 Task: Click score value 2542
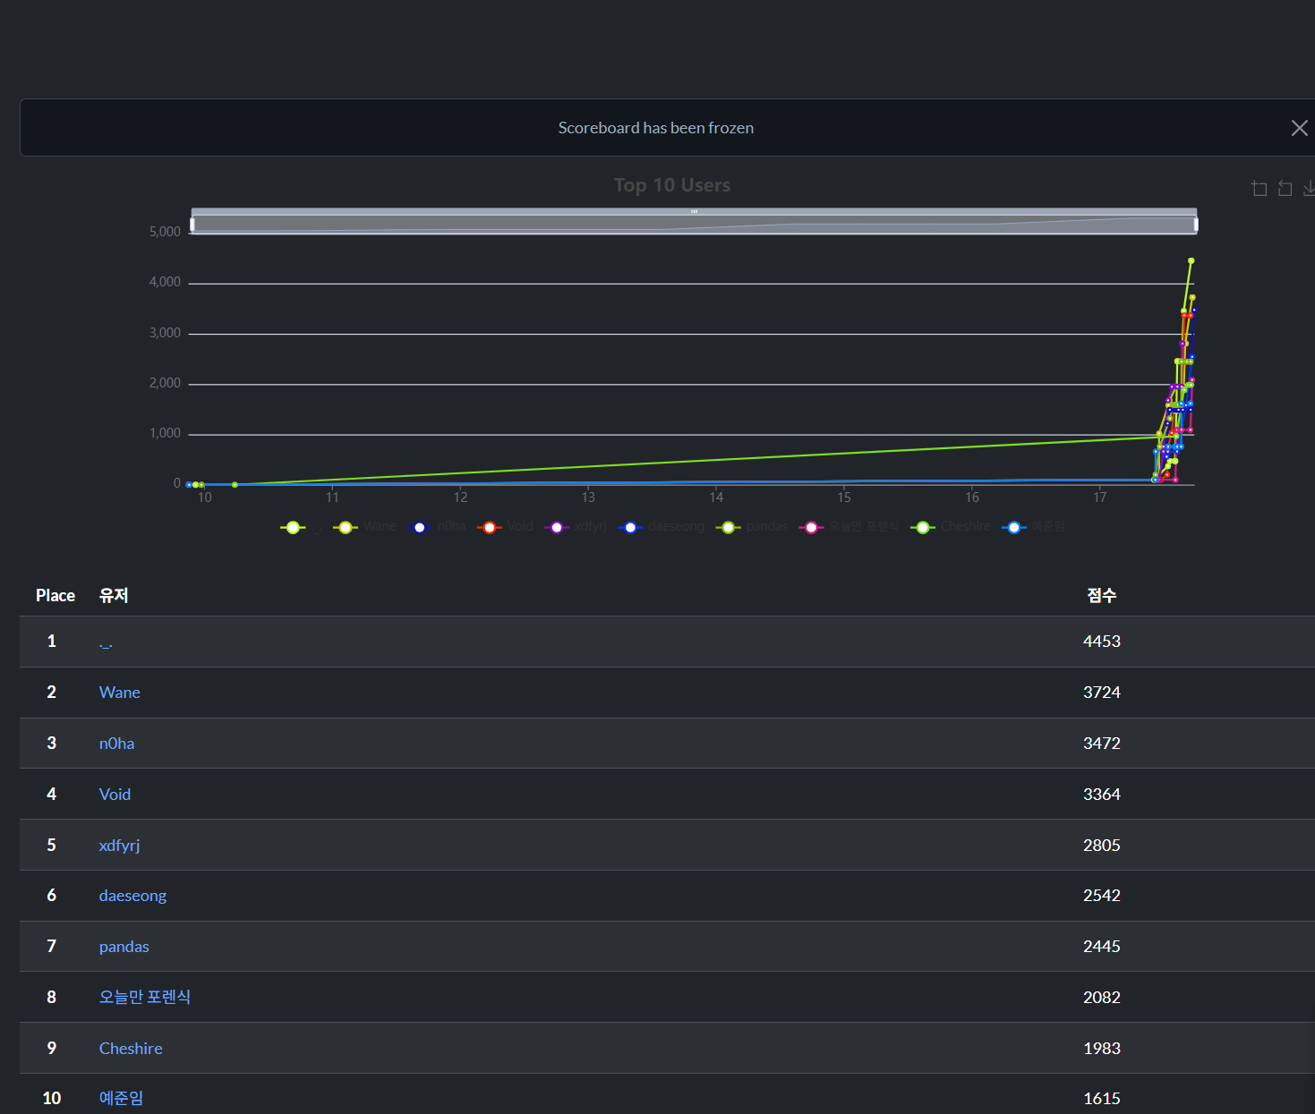point(1102,896)
